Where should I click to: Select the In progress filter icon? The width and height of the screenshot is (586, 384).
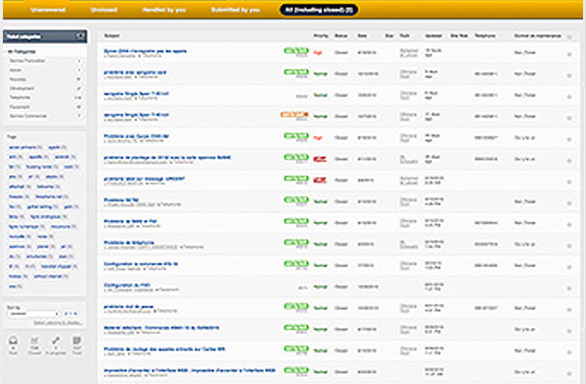tap(56, 344)
